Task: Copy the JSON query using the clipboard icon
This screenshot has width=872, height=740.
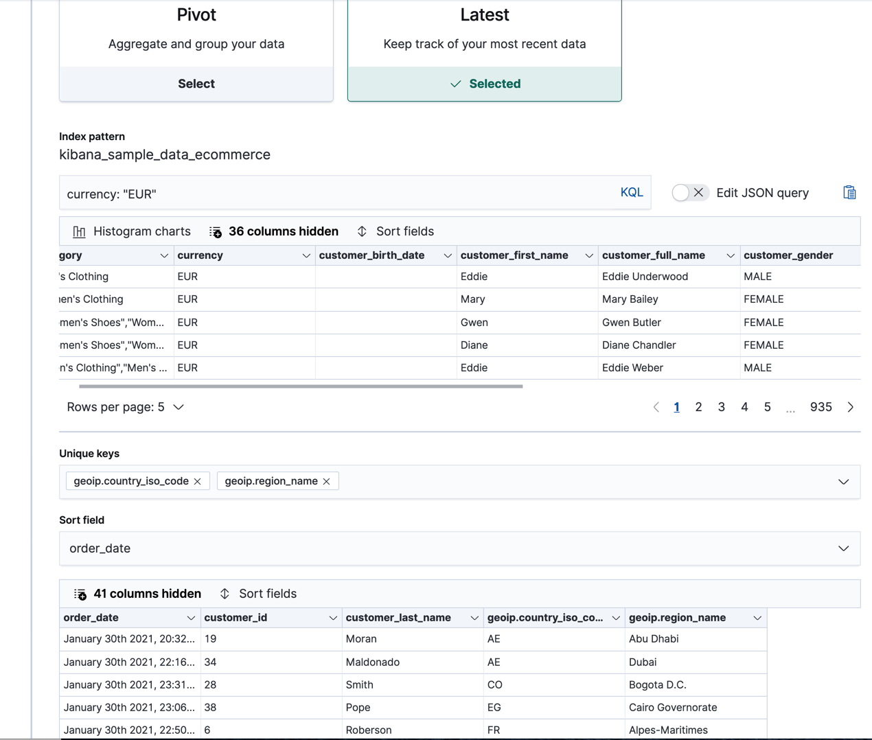Action: (849, 192)
